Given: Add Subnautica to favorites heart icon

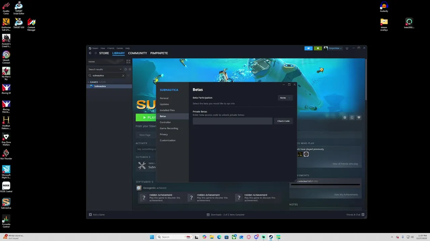Looking at the screenshot, I should tap(359, 117).
